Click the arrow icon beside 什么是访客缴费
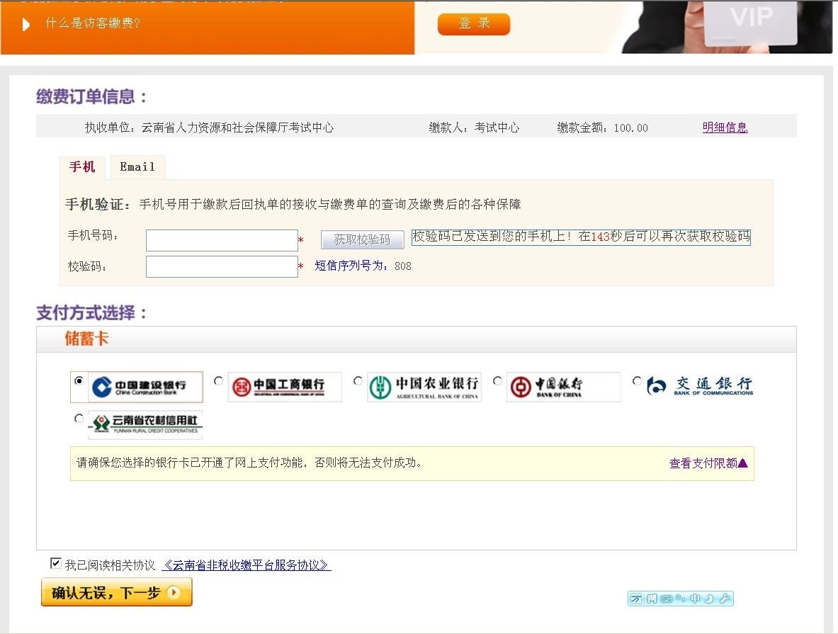 (26, 25)
